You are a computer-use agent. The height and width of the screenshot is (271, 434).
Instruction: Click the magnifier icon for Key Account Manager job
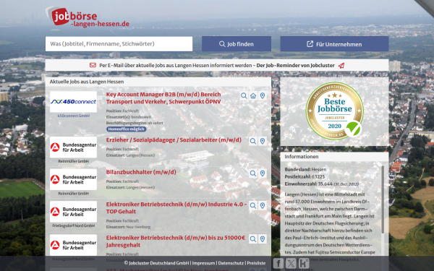244,96
